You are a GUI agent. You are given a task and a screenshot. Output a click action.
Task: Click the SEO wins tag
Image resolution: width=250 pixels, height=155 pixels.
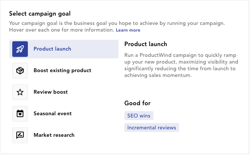point(139,116)
